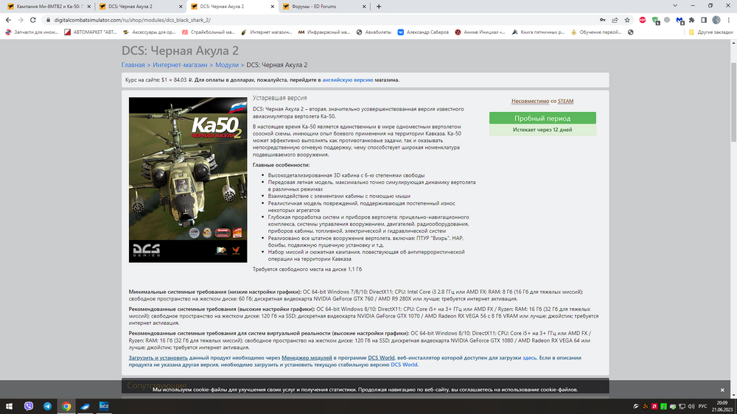Expand the tab search dropdown arrow

coord(675,6)
